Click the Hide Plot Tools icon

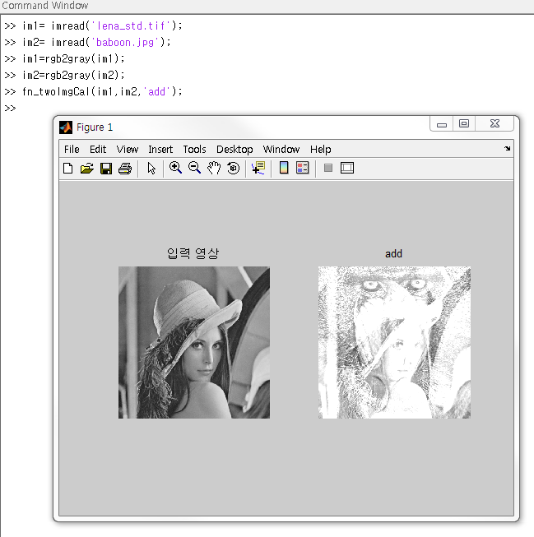pos(328,168)
